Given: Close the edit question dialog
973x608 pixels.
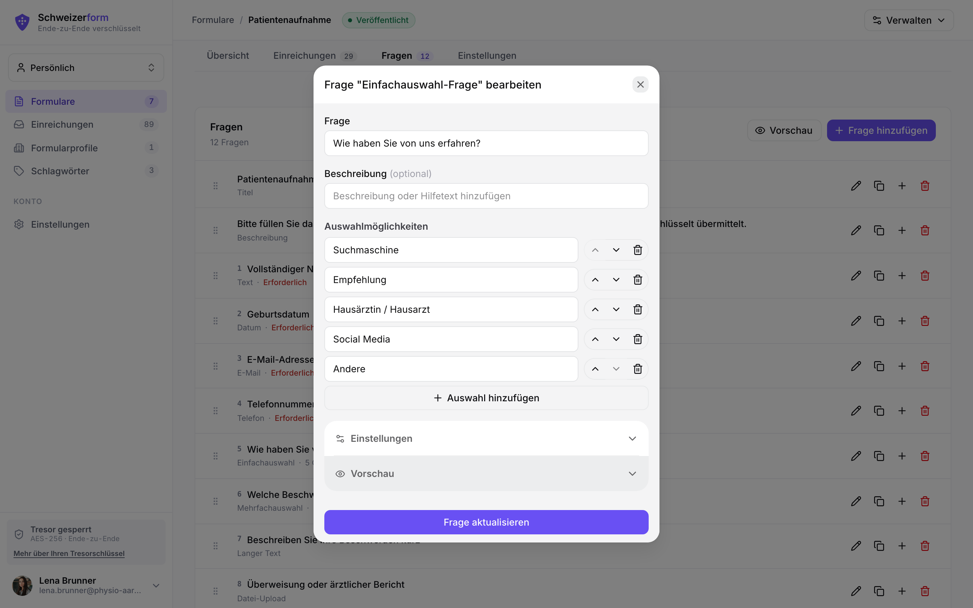Looking at the screenshot, I should click(640, 84).
